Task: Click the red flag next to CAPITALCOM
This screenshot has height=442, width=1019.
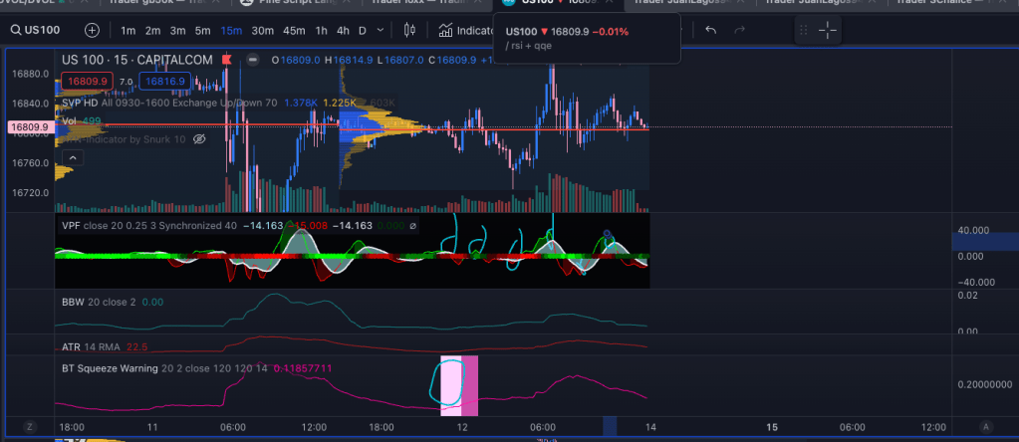Action: point(226,61)
